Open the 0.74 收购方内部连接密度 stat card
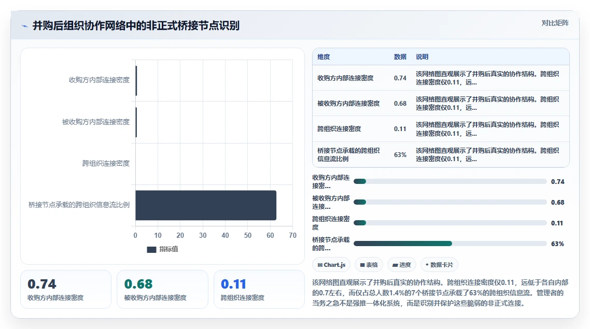 point(66,289)
